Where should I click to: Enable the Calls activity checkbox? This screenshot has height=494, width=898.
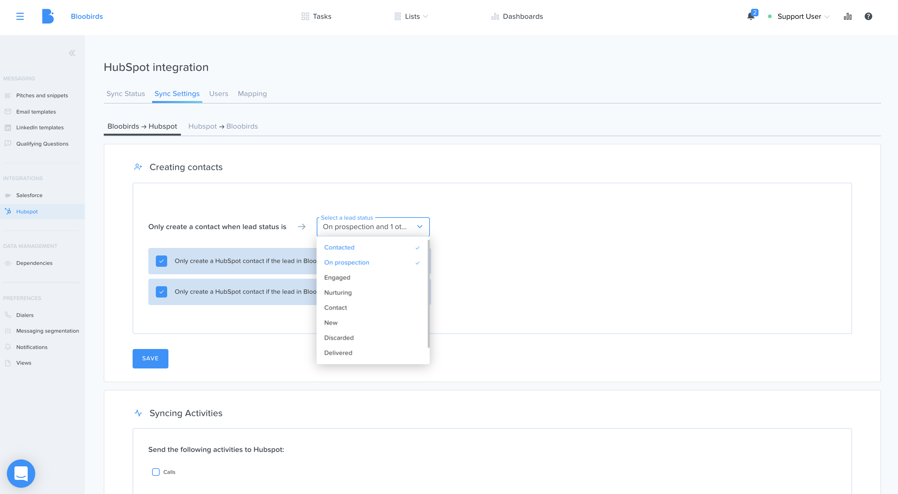[x=156, y=472]
